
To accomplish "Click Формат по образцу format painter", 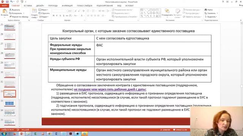I will point(19,17).
